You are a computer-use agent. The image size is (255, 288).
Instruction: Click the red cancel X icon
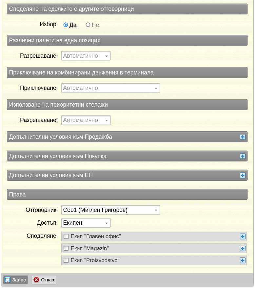[x=36, y=280]
